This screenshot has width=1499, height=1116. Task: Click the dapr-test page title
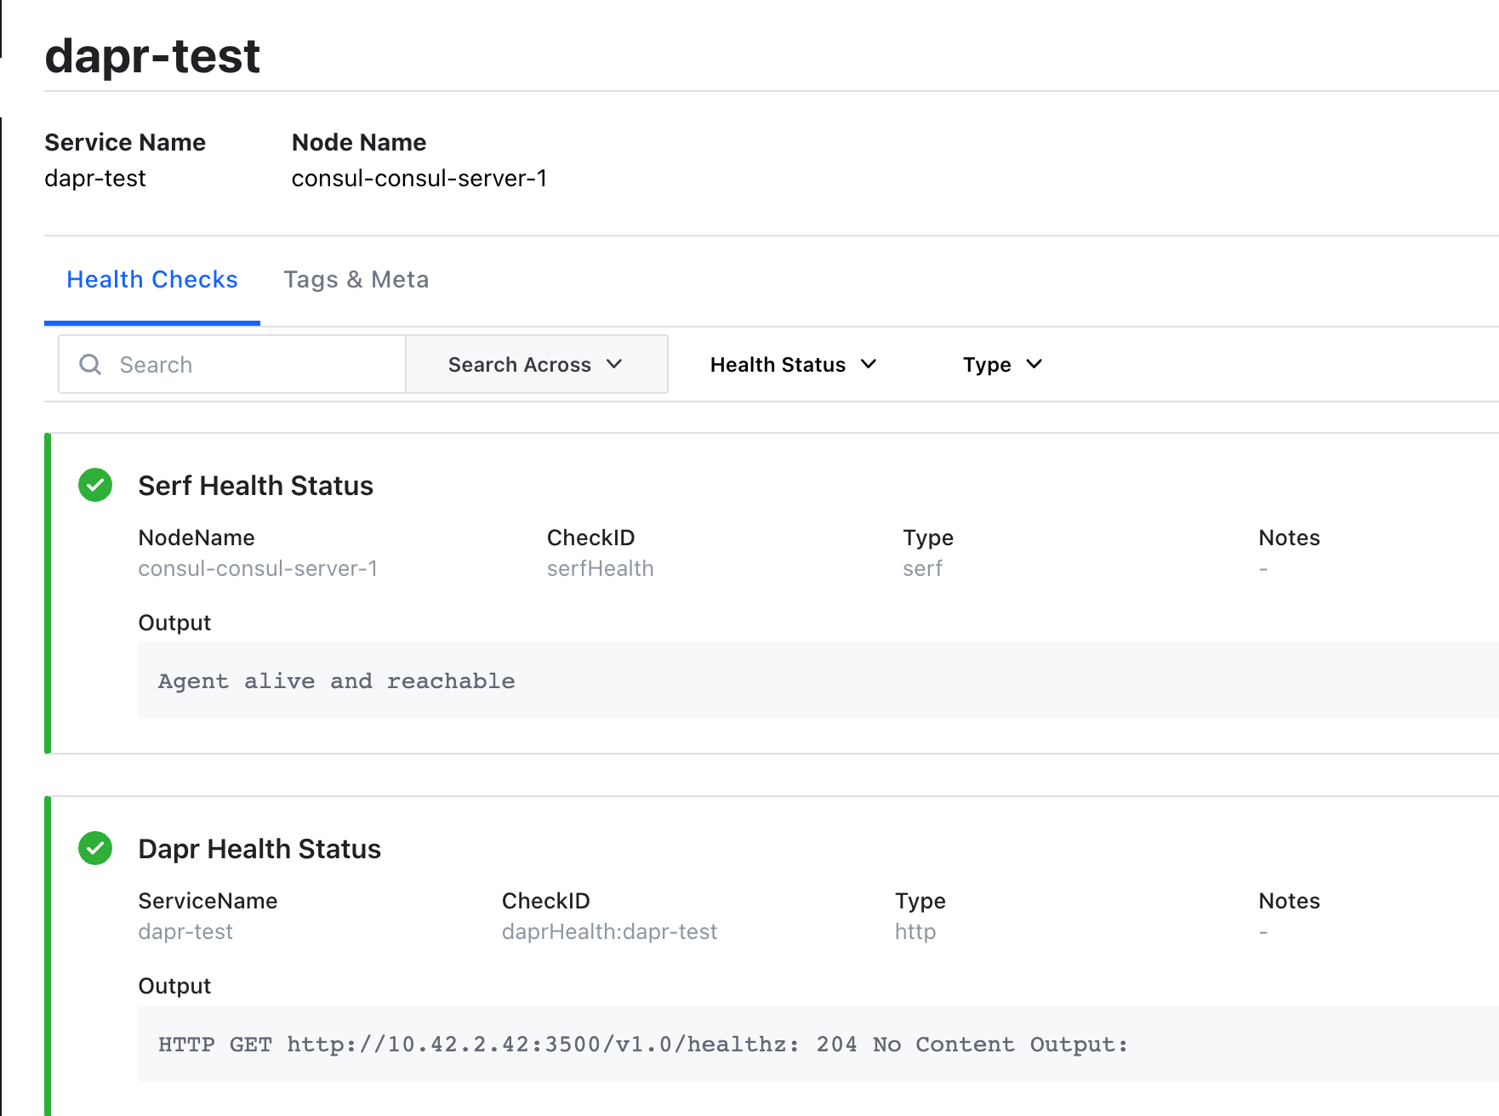(153, 56)
